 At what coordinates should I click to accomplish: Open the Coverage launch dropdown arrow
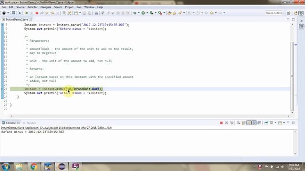point(156,13)
